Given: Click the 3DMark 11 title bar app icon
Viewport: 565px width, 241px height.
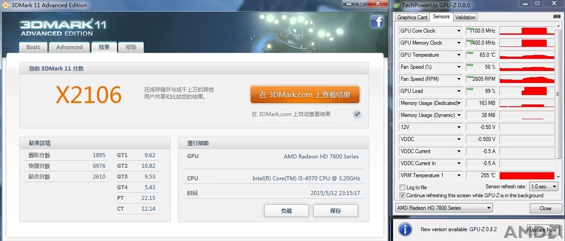Looking at the screenshot, I should tap(5, 5).
